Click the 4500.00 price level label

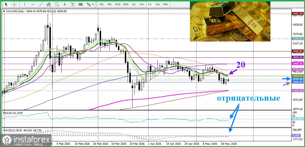[x=298, y=82]
